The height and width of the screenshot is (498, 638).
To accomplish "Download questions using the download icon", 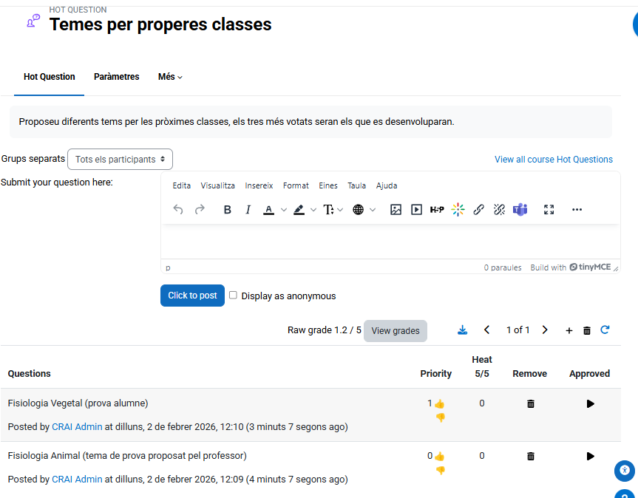I will click(x=462, y=330).
